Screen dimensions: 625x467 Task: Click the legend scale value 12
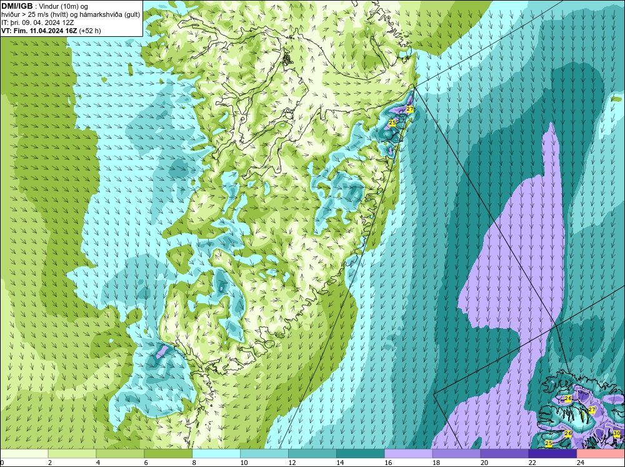click(292, 463)
